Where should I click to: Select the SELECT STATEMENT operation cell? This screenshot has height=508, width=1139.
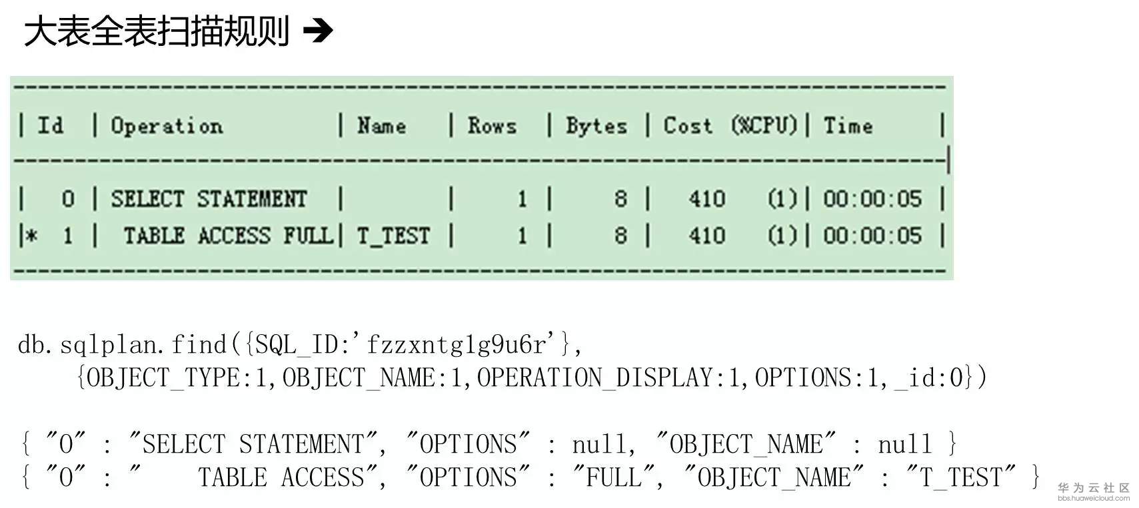coord(209,199)
